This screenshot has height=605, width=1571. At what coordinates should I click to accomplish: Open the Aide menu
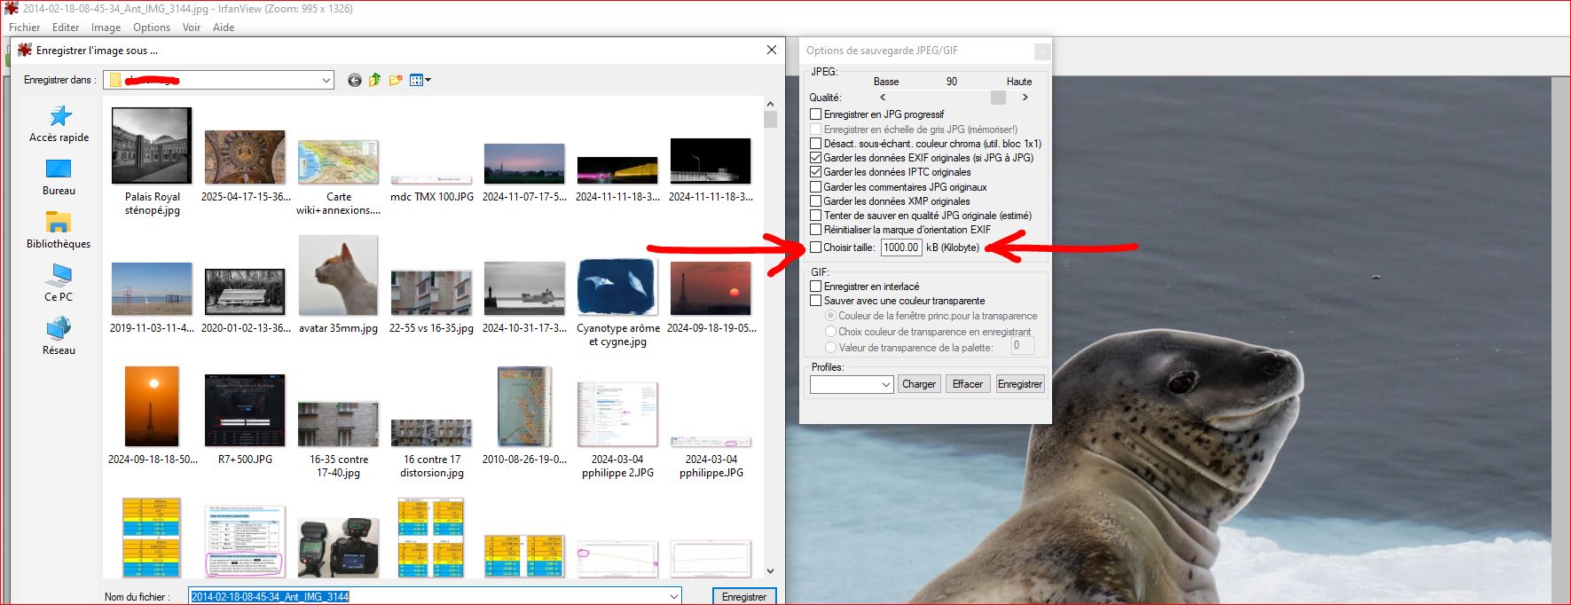pos(224,27)
